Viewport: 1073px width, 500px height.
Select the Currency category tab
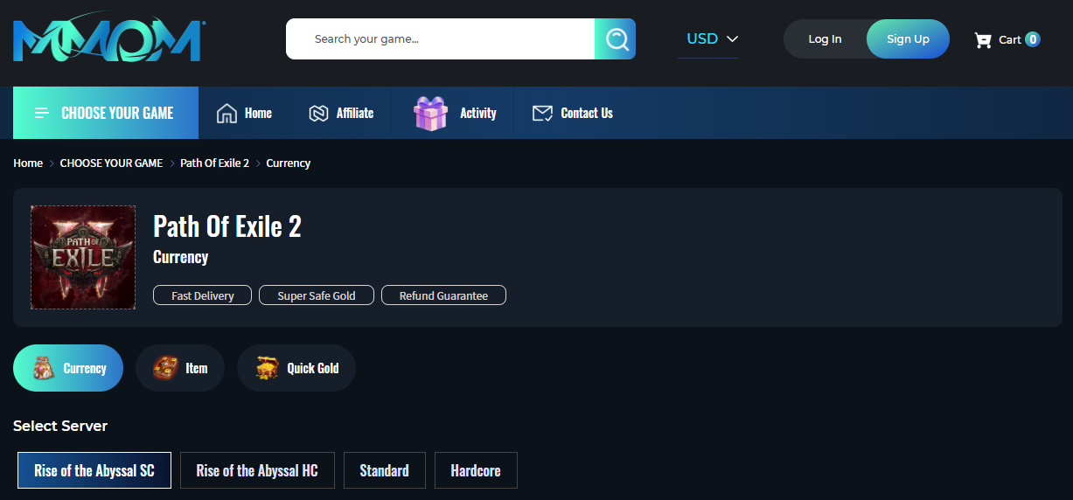(68, 368)
